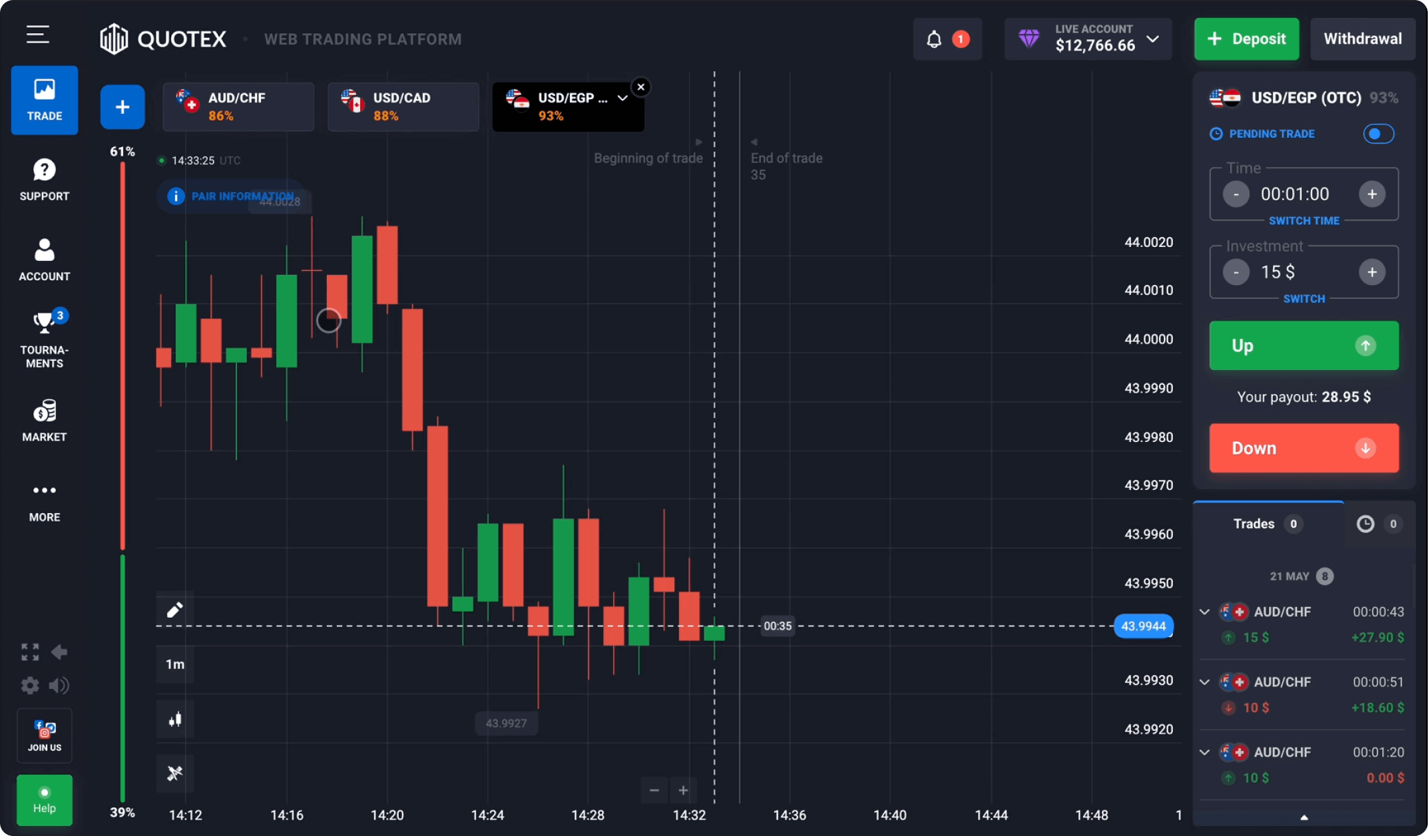1428x836 pixels.
Task: Open the chart type selector icon
Action: click(x=174, y=719)
